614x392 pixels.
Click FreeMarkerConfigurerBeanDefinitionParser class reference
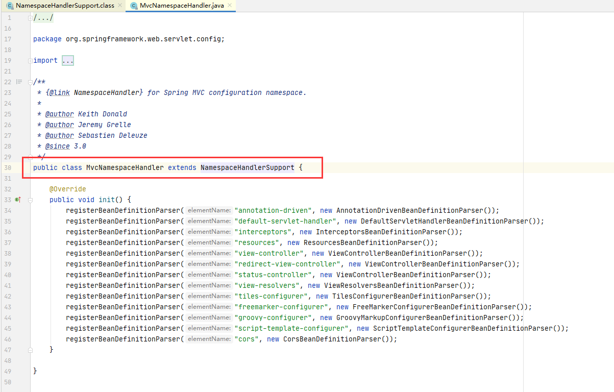click(x=434, y=307)
